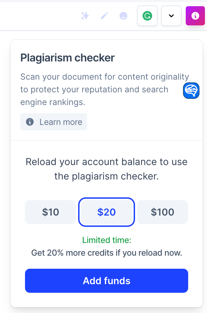
Task: Open the Learn more link
Action: (x=61, y=122)
